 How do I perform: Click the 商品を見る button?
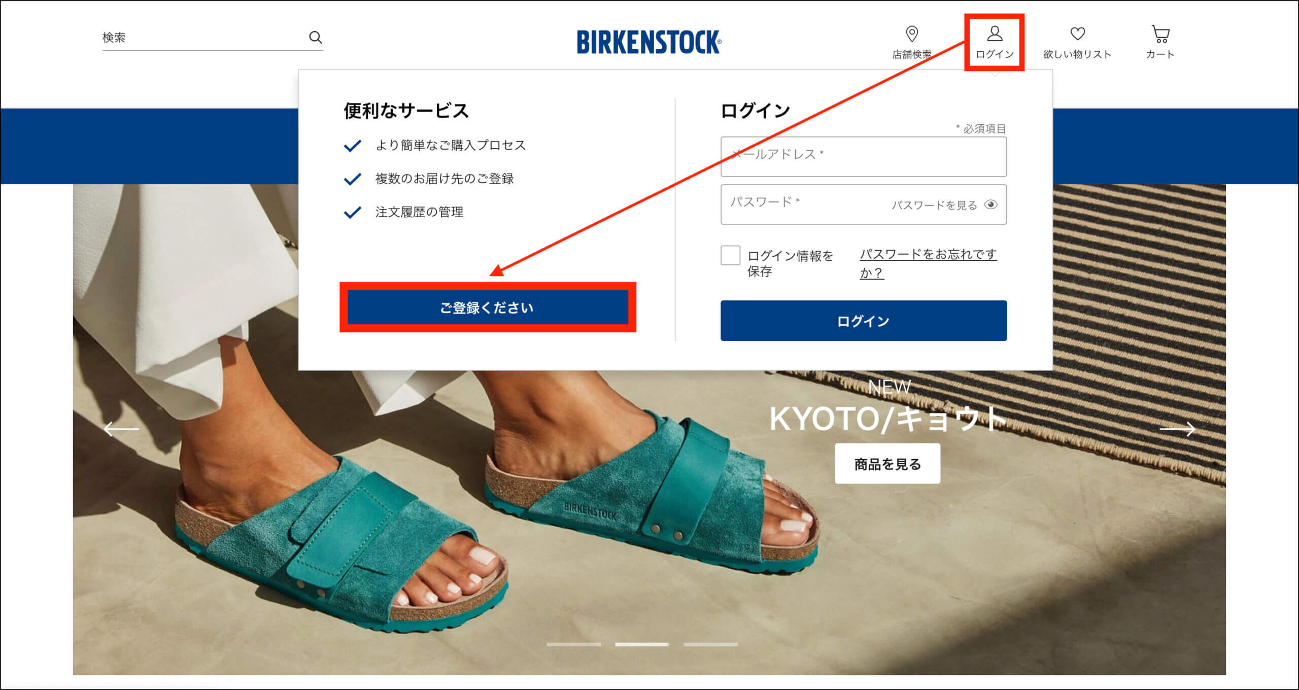[x=887, y=464]
